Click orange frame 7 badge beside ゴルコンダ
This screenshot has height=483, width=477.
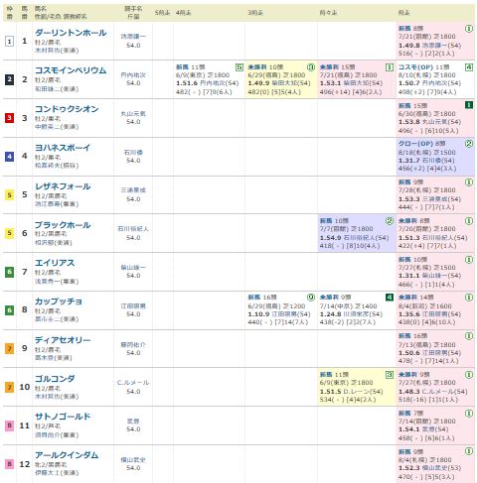click(x=9, y=387)
